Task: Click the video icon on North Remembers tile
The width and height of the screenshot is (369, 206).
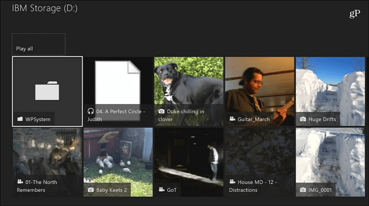Action: click(x=20, y=182)
